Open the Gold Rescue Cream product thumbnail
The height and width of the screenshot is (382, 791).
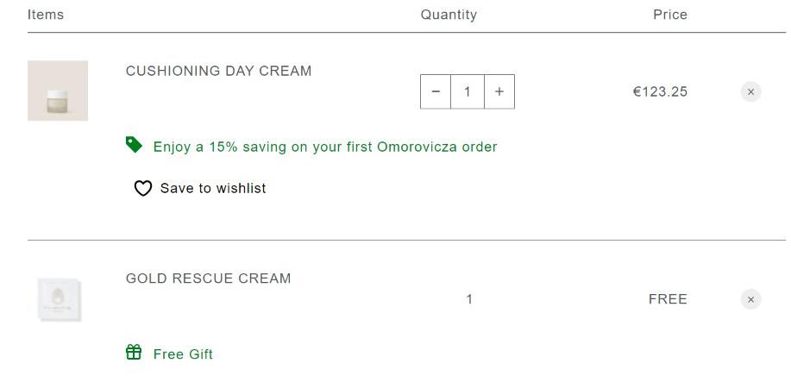pos(59,299)
